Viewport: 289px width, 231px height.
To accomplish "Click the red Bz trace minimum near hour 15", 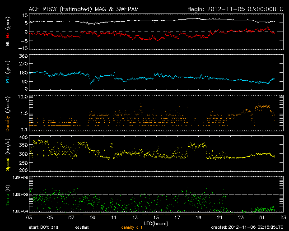I will (157, 40).
